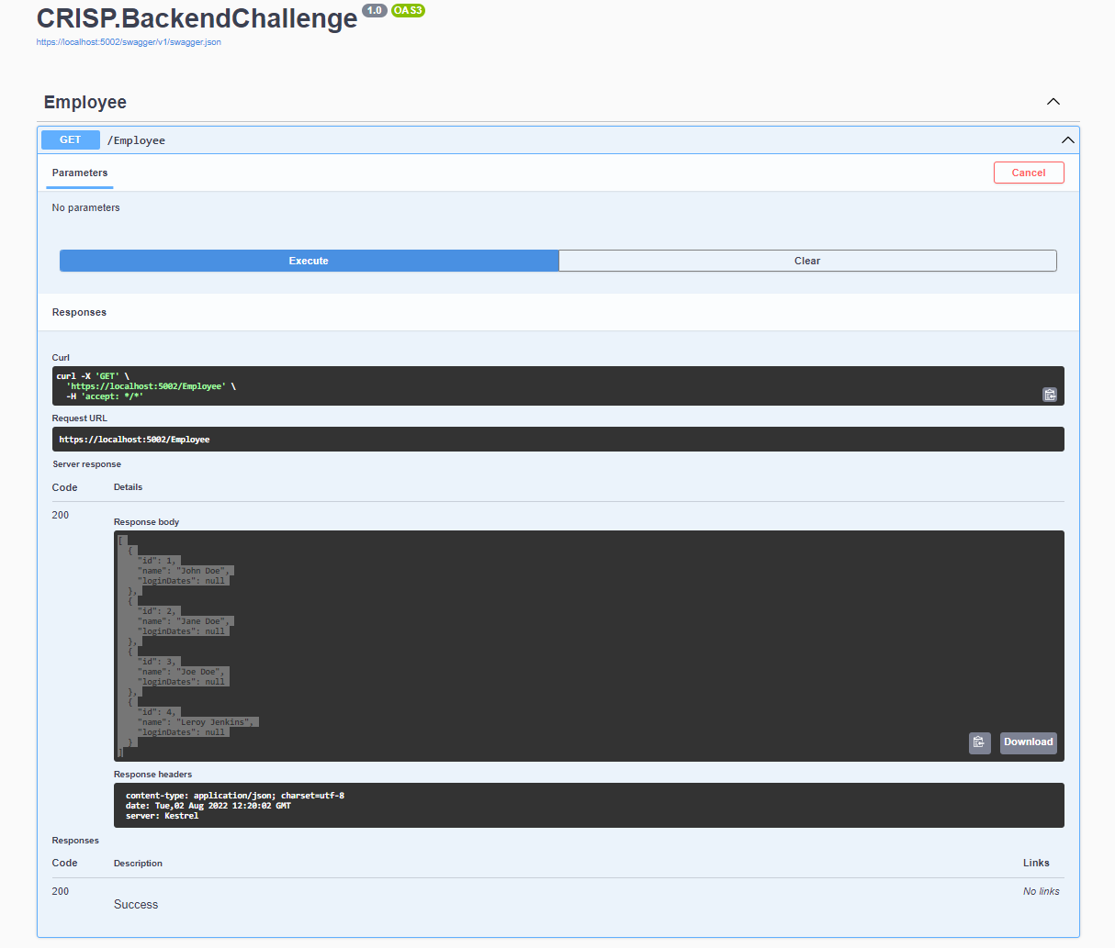Copy the response body to clipboard

[979, 742]
